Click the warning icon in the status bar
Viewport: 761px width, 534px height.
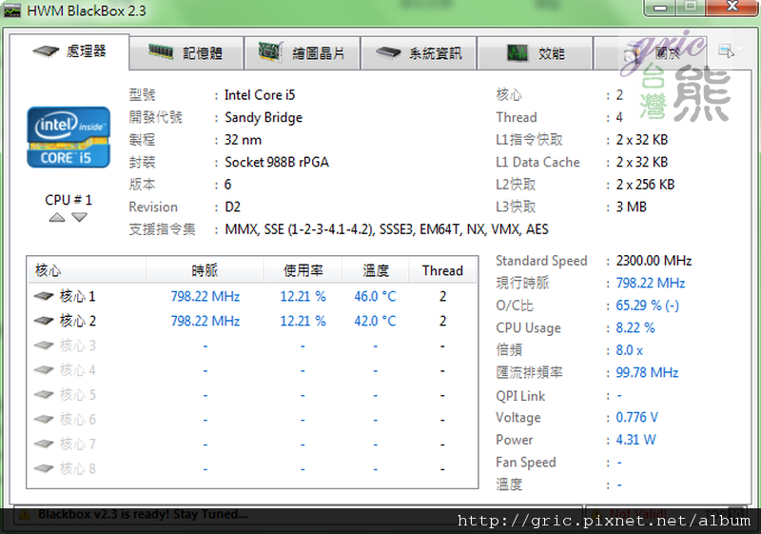click(25, 515)
